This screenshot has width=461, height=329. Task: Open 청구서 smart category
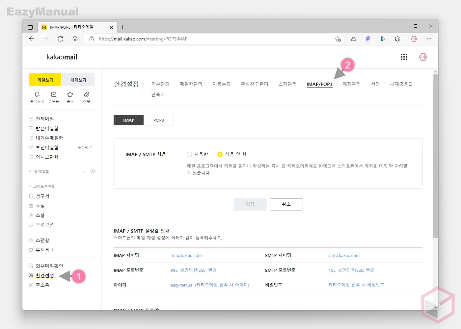pyautogui.click(x=42, y=196)
